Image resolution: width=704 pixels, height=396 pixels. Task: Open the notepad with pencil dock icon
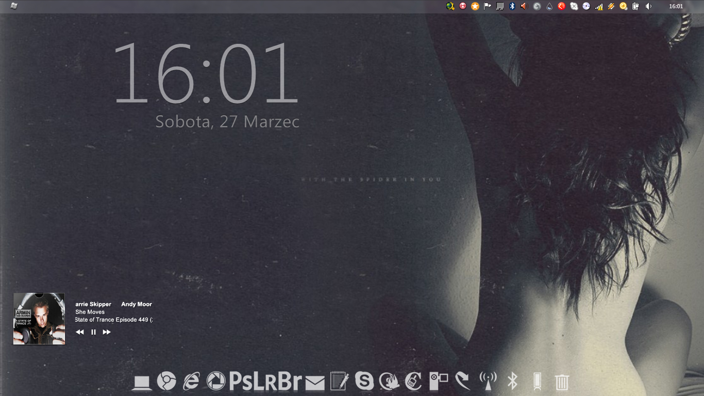[339, 382]
